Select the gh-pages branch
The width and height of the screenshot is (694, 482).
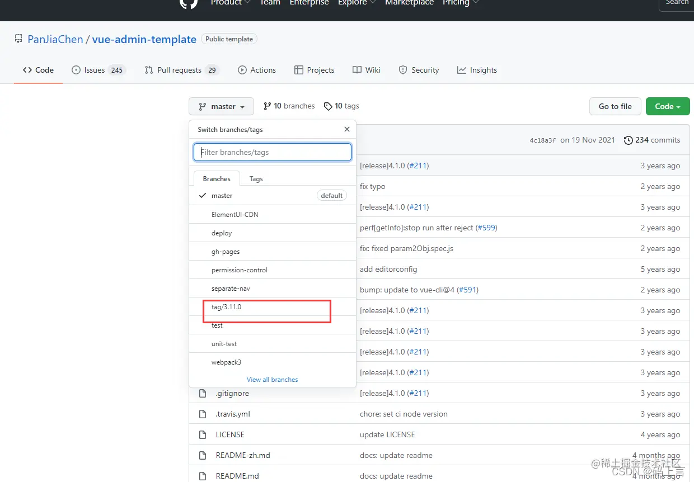click(x=273, y=251)
